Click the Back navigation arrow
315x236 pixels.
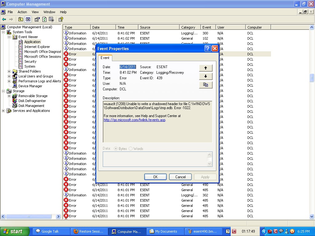click(x=4, y=19)
